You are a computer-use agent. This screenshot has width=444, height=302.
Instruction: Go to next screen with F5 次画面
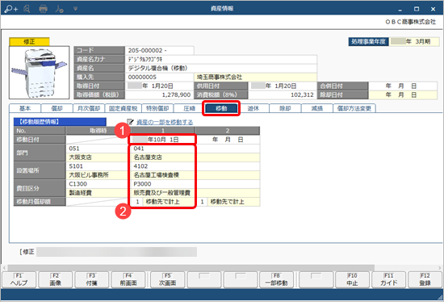168,279
